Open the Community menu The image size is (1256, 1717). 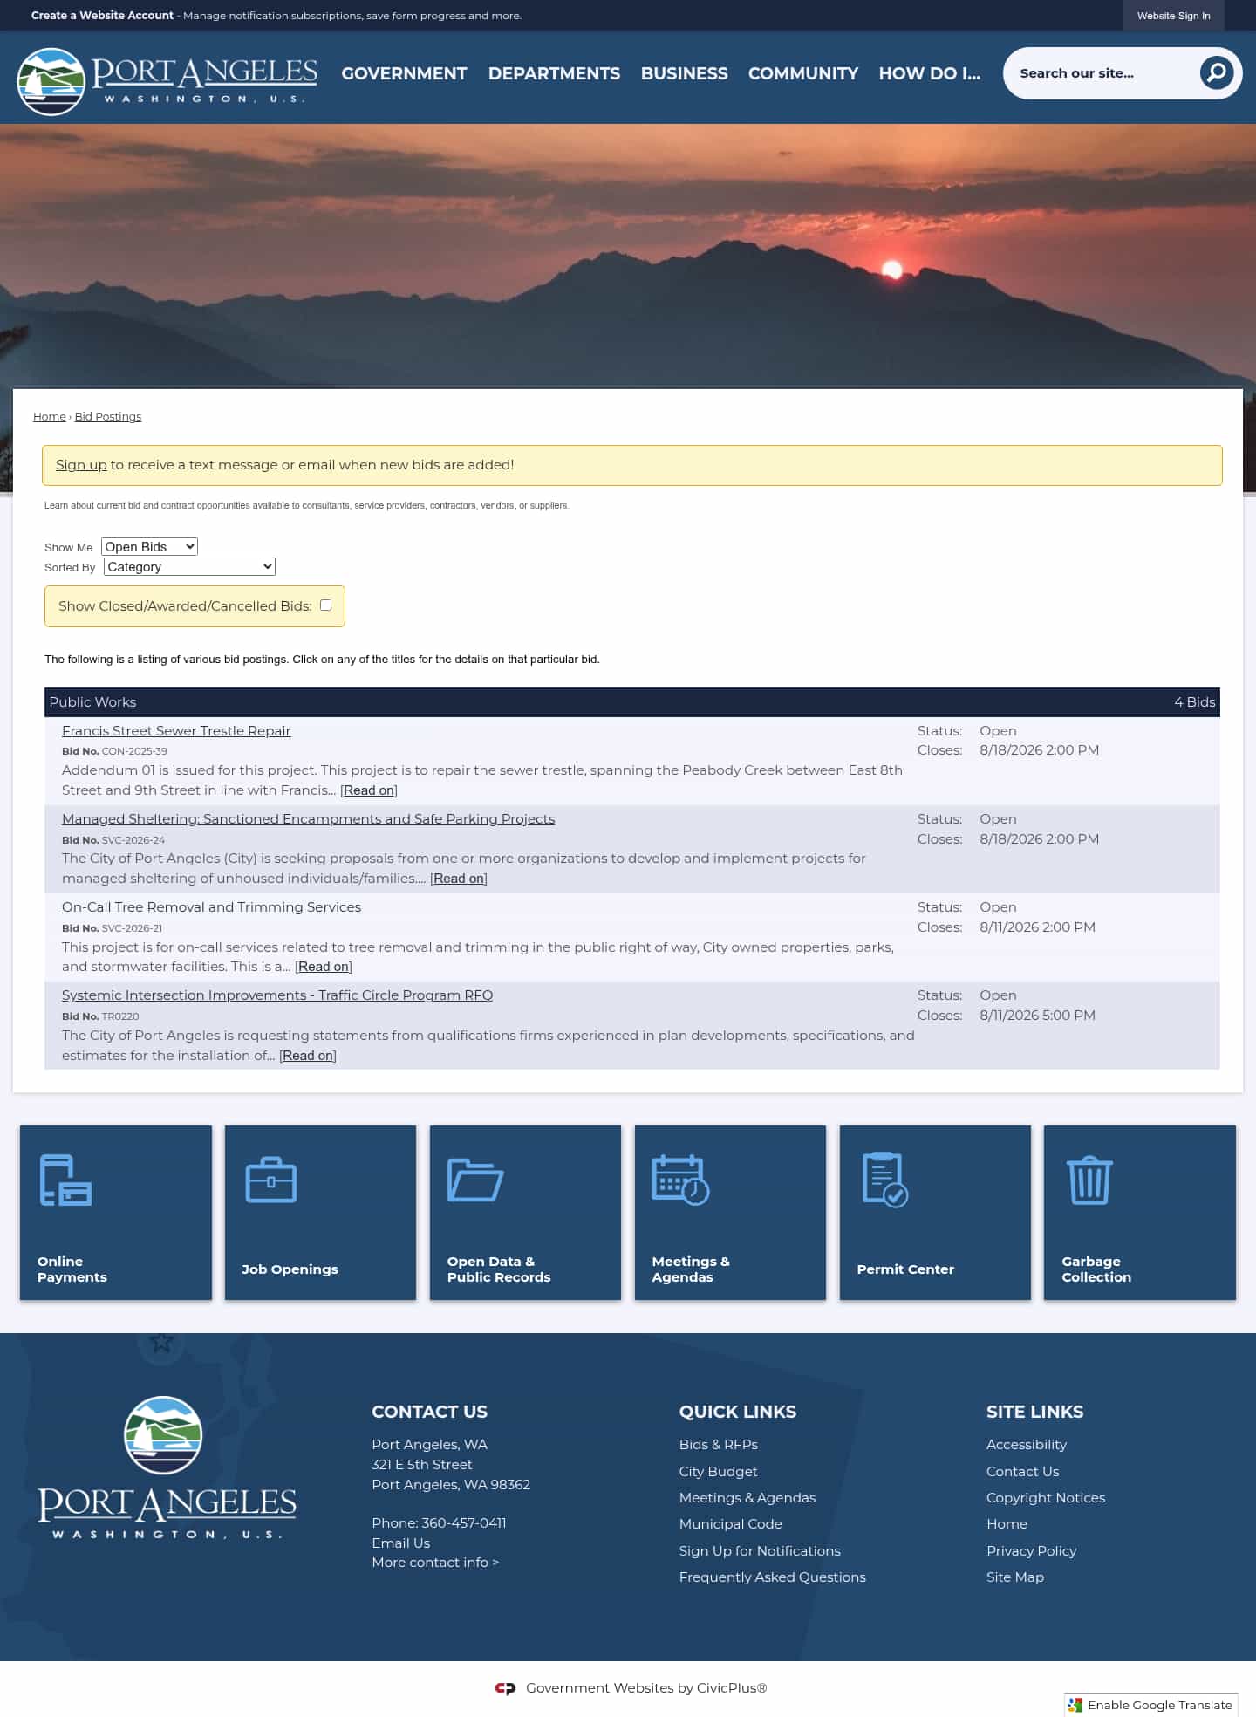(803, 73)
